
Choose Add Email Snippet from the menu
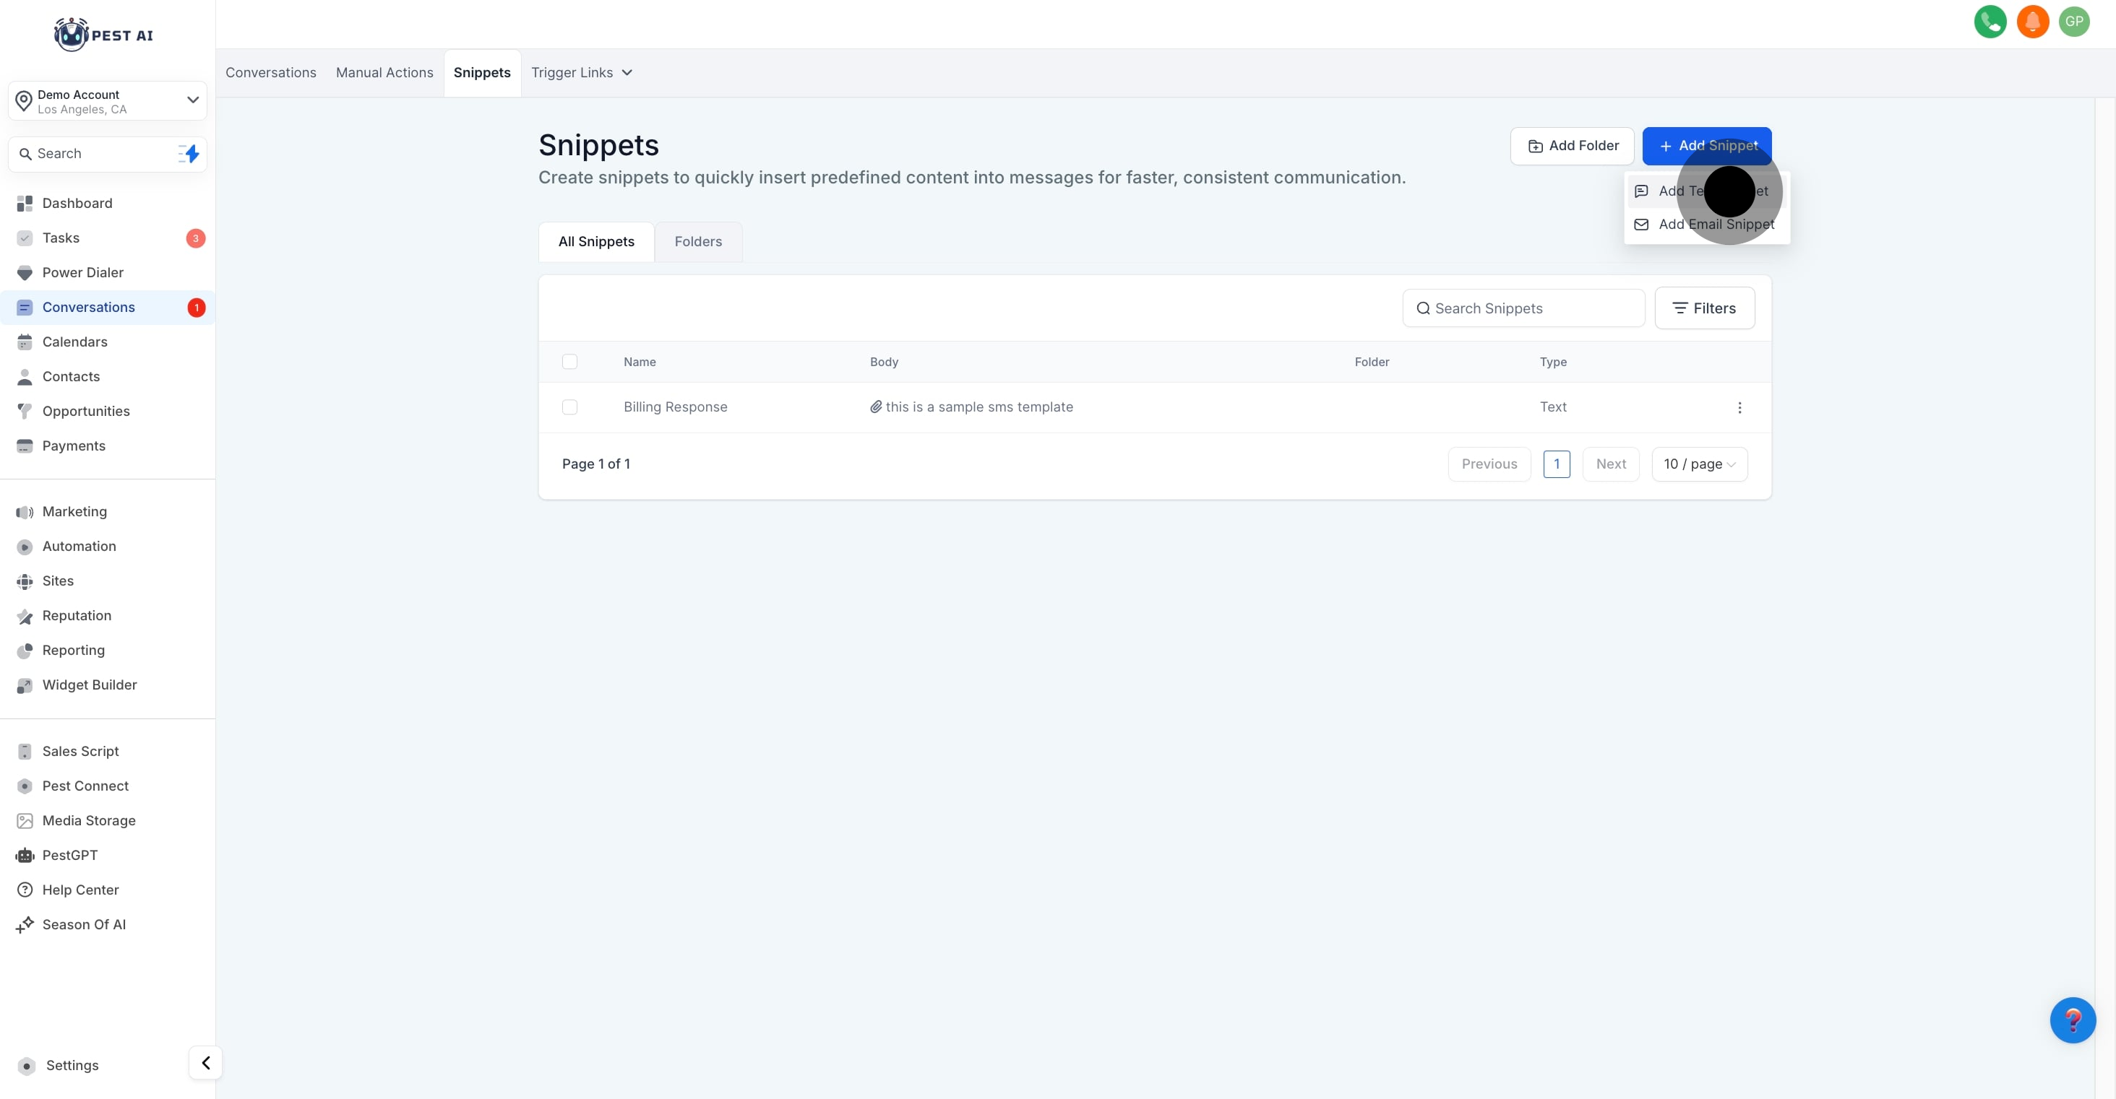[x=1715, y=224]
